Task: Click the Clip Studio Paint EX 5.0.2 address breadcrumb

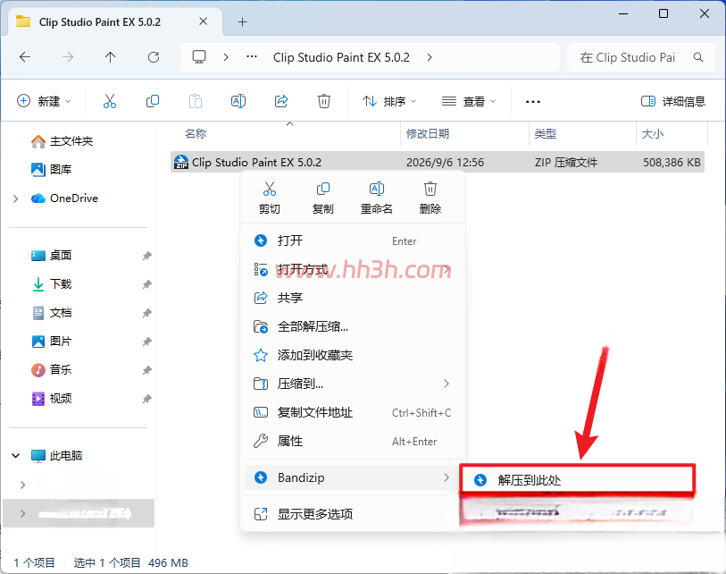Action: coord(341,57)
